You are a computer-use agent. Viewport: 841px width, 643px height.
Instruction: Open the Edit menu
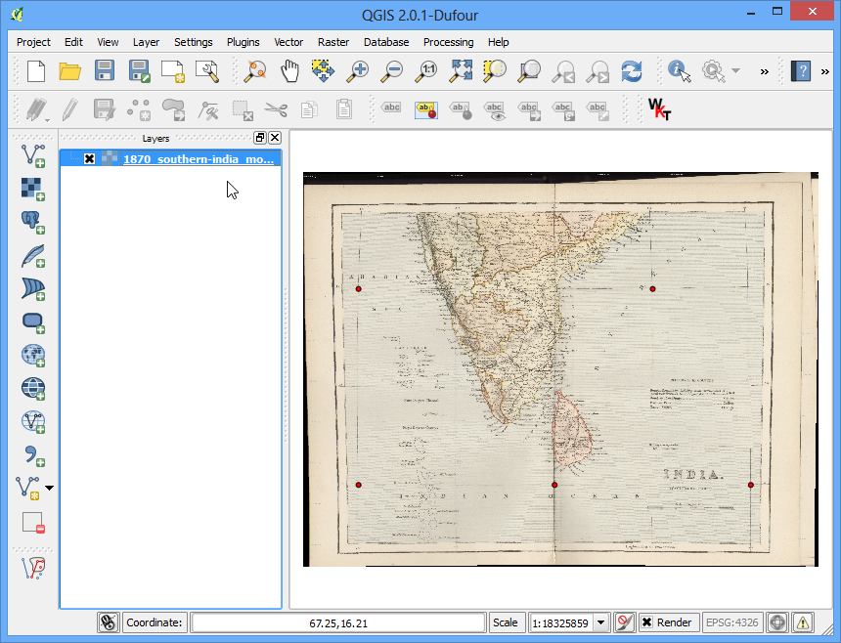(73, 42)
